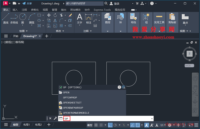Add a new layout tab

point(49,125)
